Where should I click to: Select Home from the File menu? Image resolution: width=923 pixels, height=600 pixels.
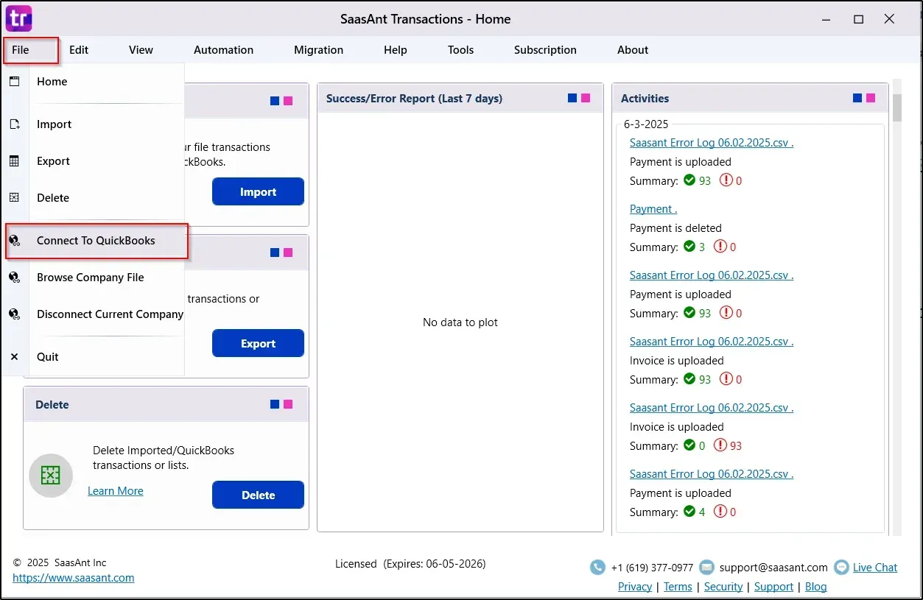(x=94, y=82)
